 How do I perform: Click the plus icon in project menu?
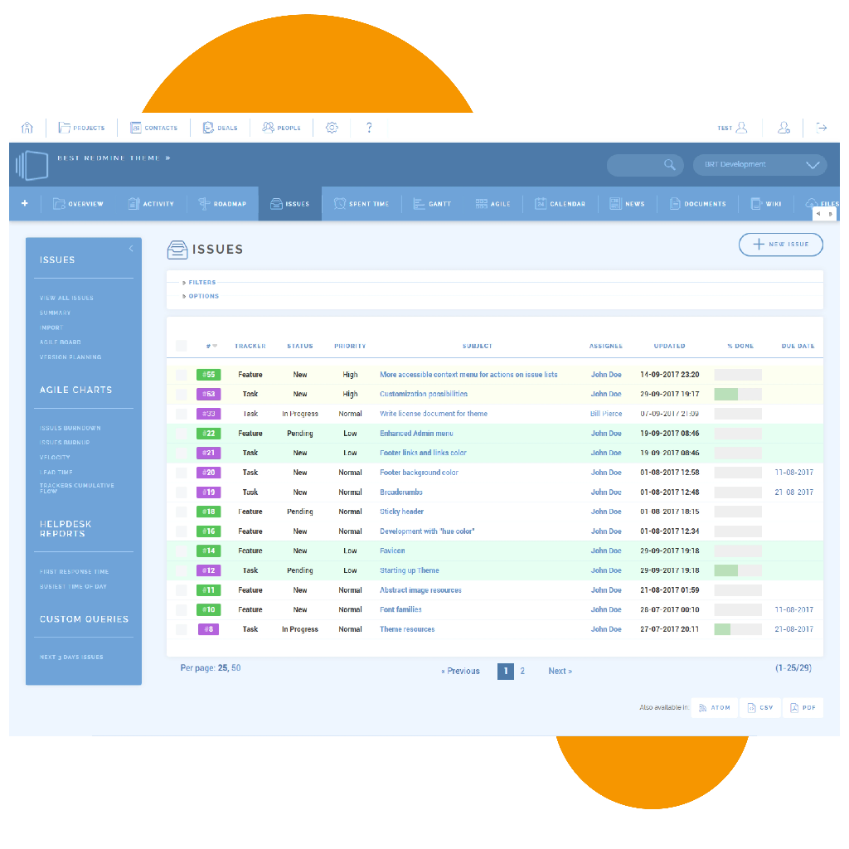[25, 203]
